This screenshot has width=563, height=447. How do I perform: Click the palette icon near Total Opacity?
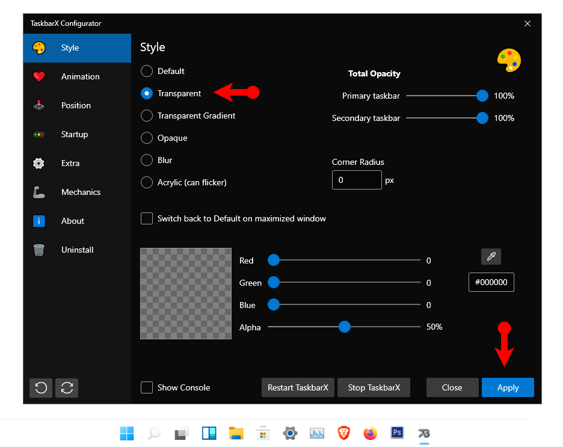tap(509, 60)
